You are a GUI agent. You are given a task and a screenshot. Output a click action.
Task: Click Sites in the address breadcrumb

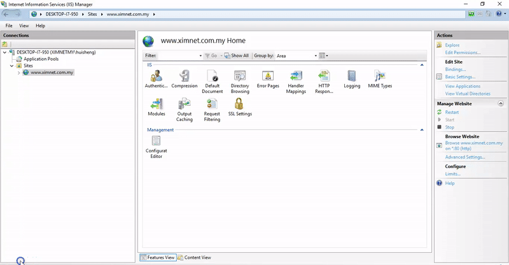(x=92, y=14)
